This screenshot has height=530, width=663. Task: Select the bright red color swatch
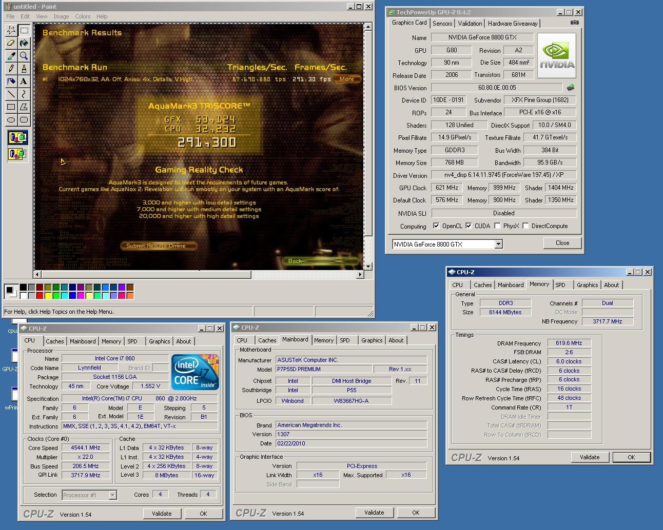click(40, 295)
